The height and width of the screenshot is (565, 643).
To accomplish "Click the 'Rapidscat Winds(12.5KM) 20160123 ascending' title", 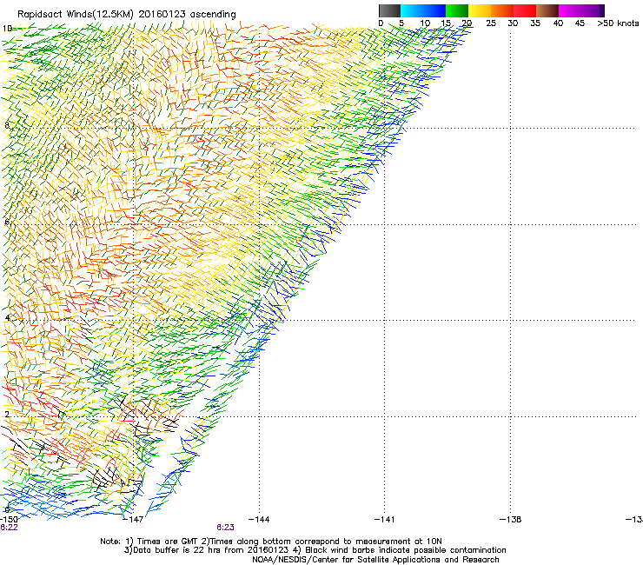I will tap(127, 15).
